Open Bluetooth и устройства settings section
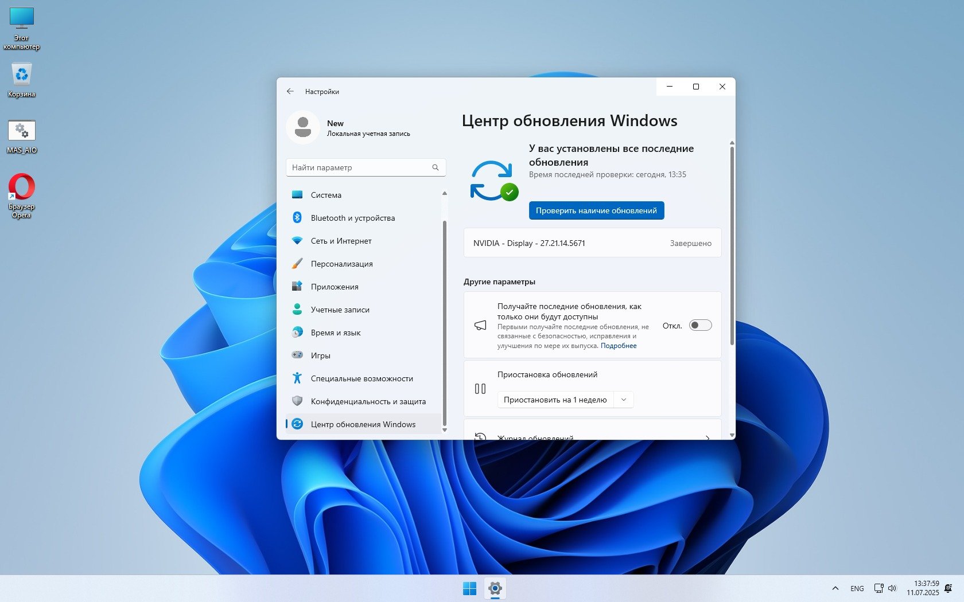 tap(352, 218)
